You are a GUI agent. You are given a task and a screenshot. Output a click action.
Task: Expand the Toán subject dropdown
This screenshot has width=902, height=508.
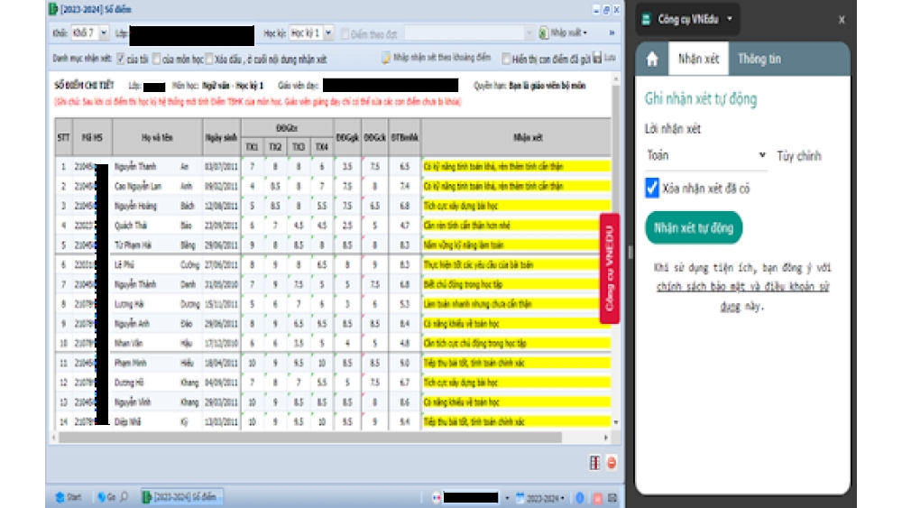point(706,155)
